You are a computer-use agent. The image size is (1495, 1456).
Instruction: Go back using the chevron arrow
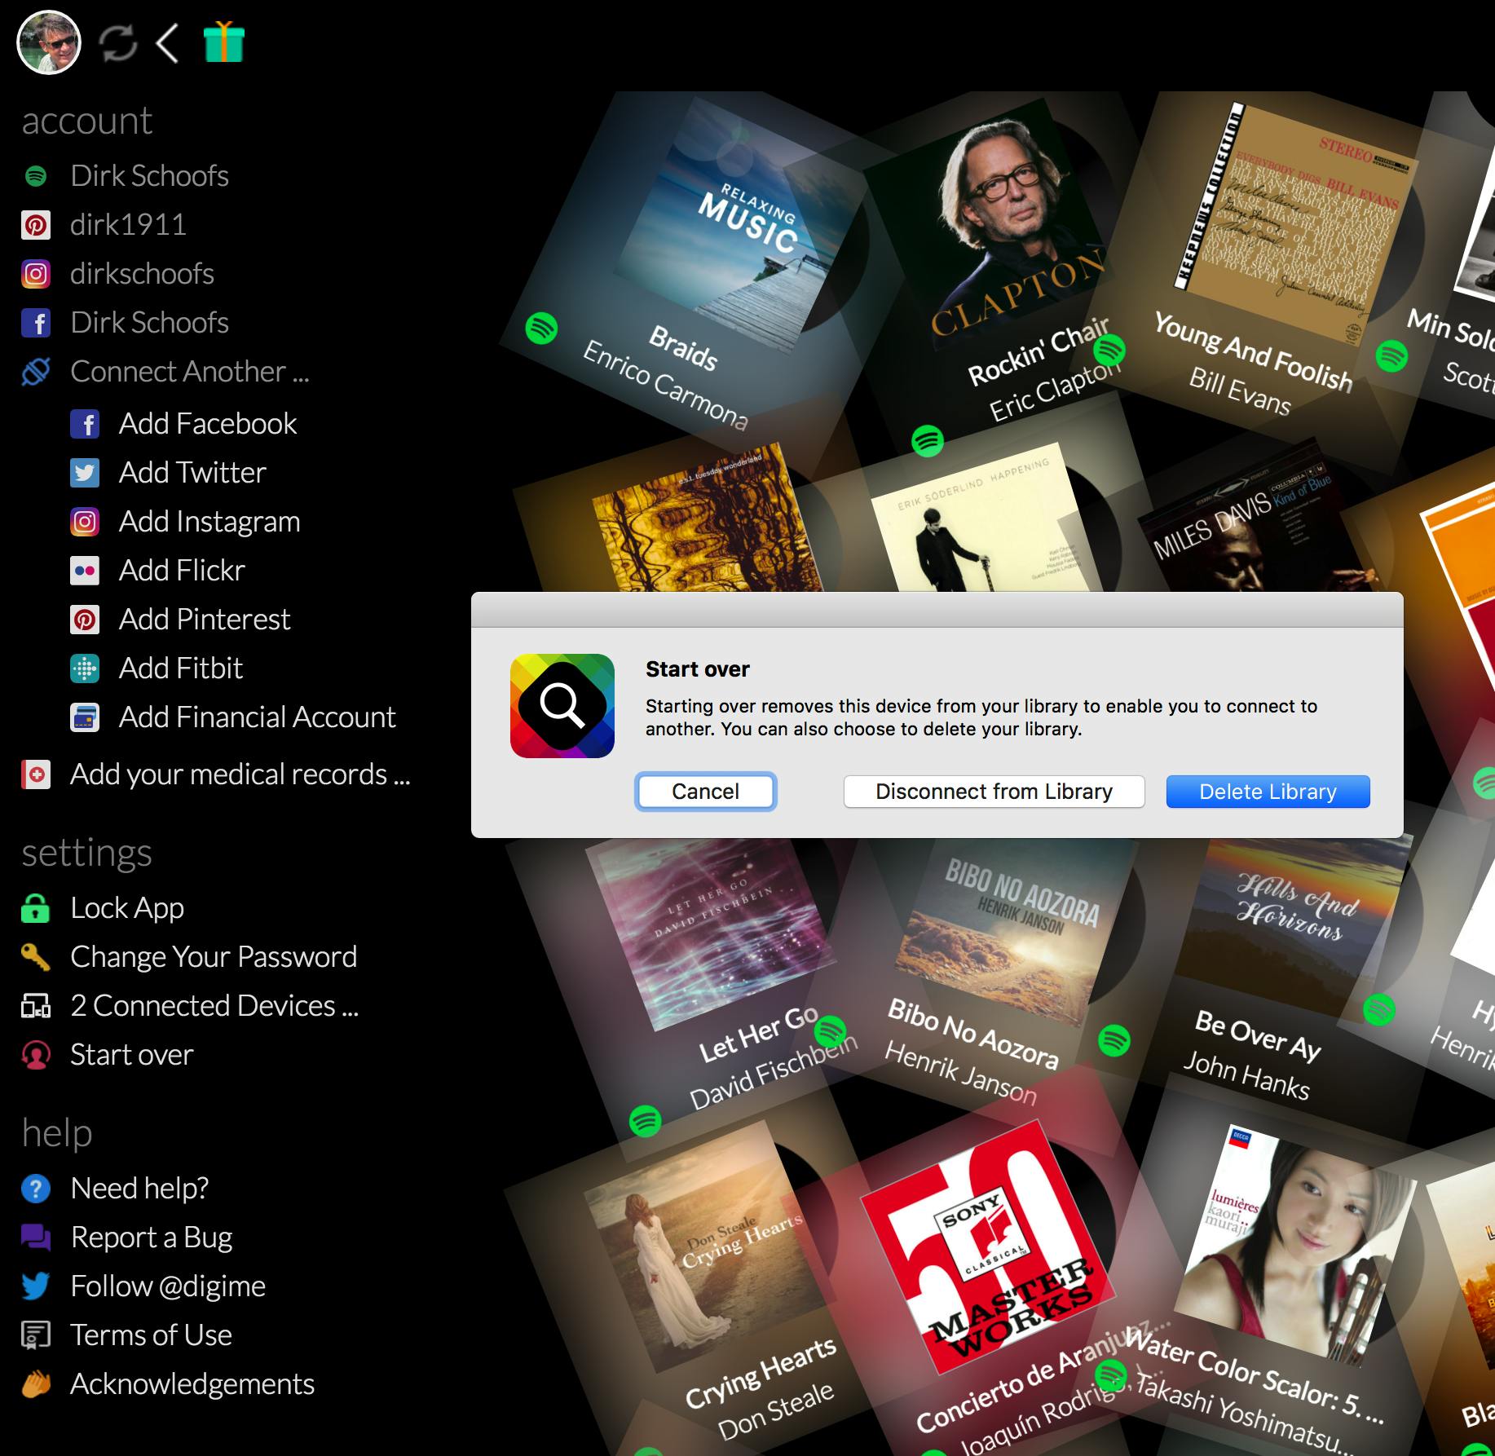click(x=167, y=43)
